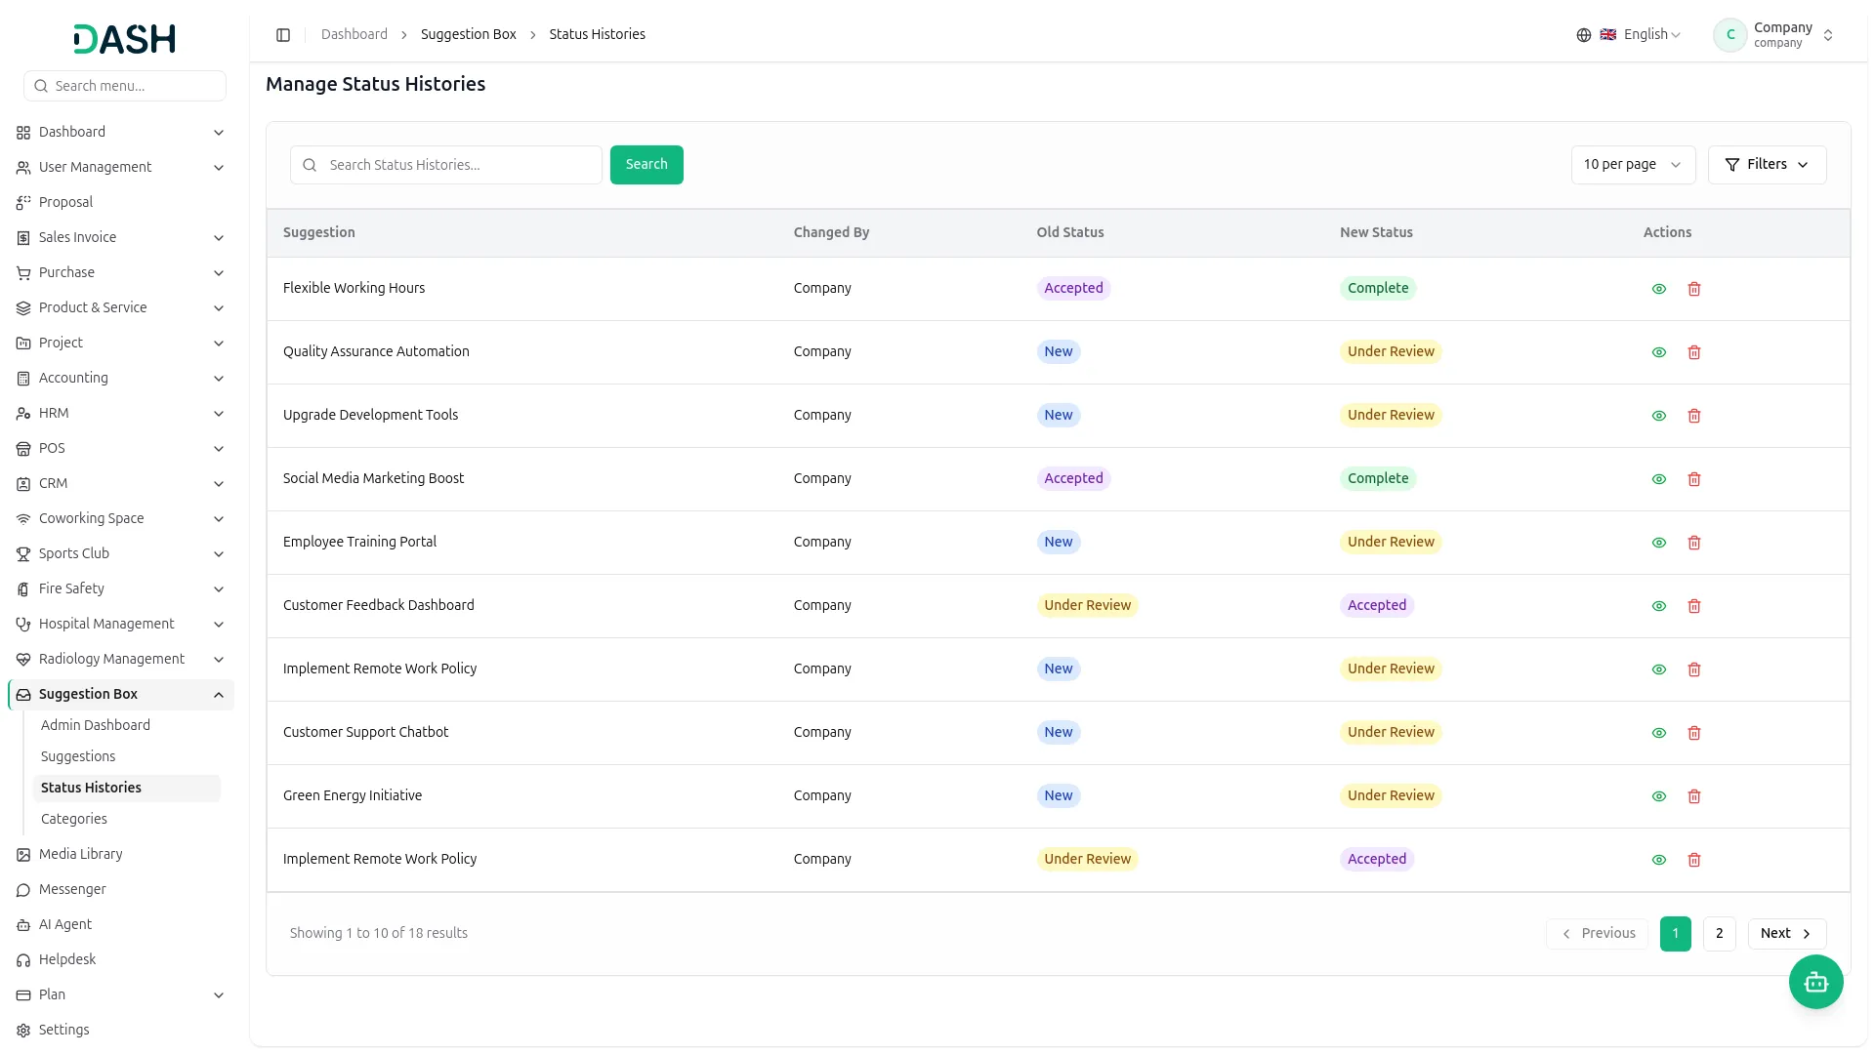Delete the Green Energy Initiative row
Screen dimensions: 1875x1054
1694,796
